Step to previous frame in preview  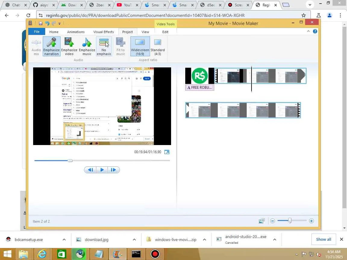[90, 170]
